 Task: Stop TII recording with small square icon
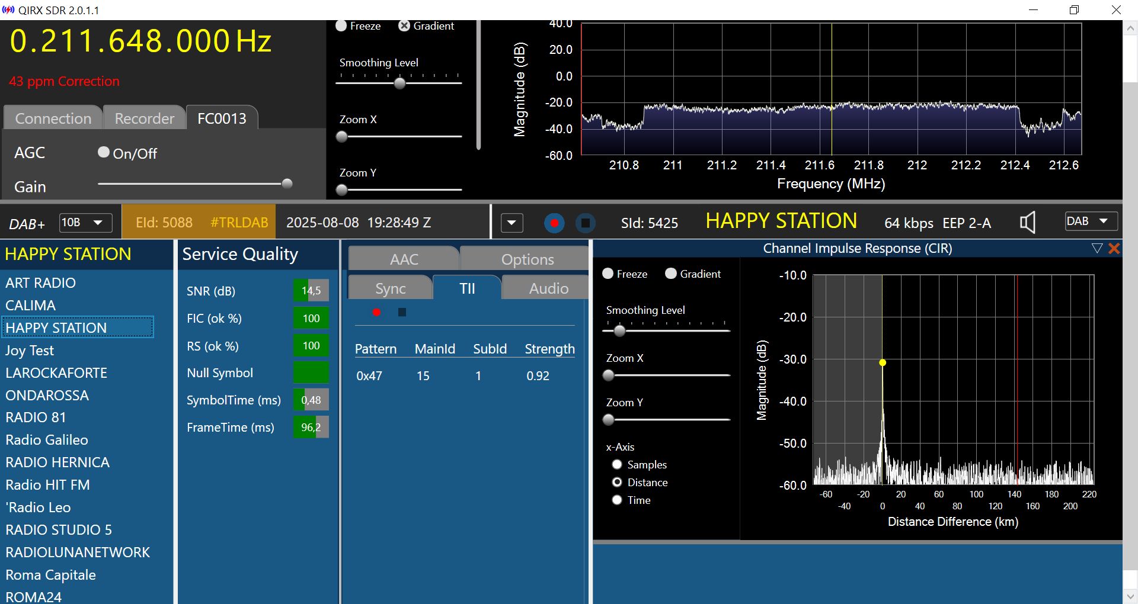coord(402,312)
